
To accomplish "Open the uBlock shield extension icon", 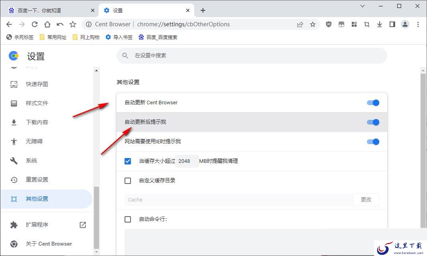I will point(329,24).
